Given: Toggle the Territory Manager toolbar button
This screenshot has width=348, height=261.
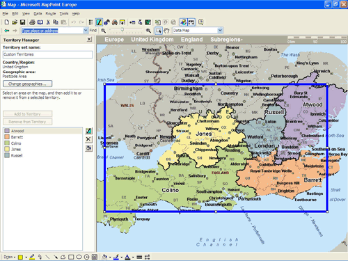Looking at the screenshot, I should point(99,22).
